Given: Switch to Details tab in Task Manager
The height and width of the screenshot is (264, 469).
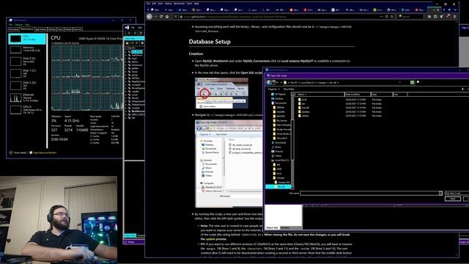Looking at the screenshot, I should (68, 29).
